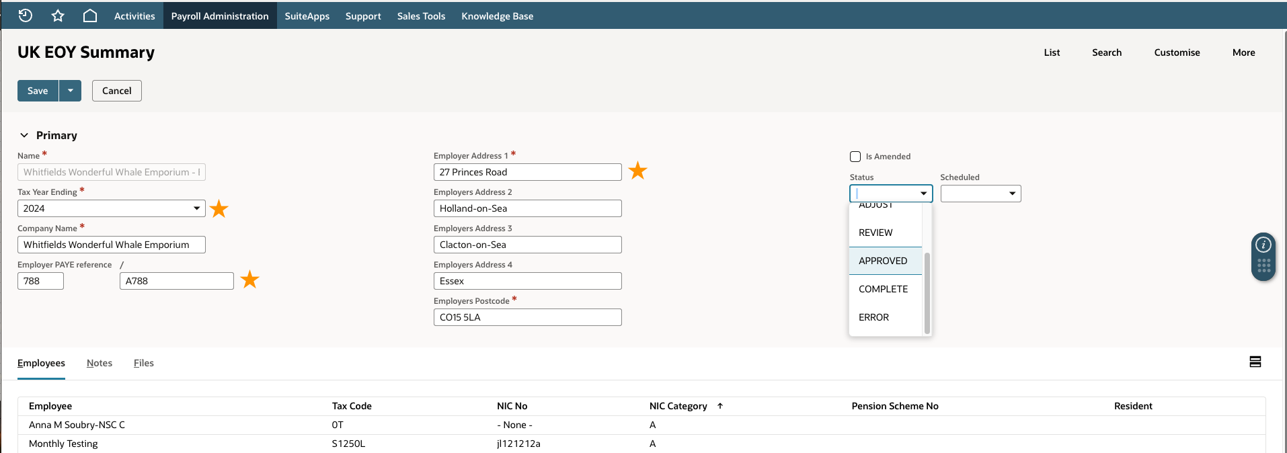Switch to the Notes tab

pos(100,363)
